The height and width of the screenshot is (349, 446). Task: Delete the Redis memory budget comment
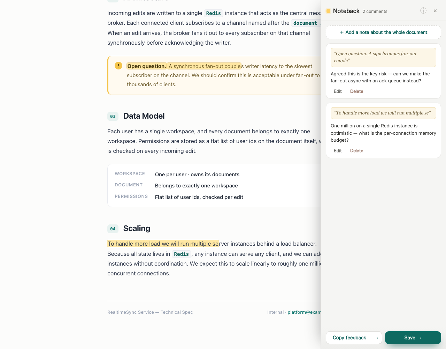click(x=356, y=151)
